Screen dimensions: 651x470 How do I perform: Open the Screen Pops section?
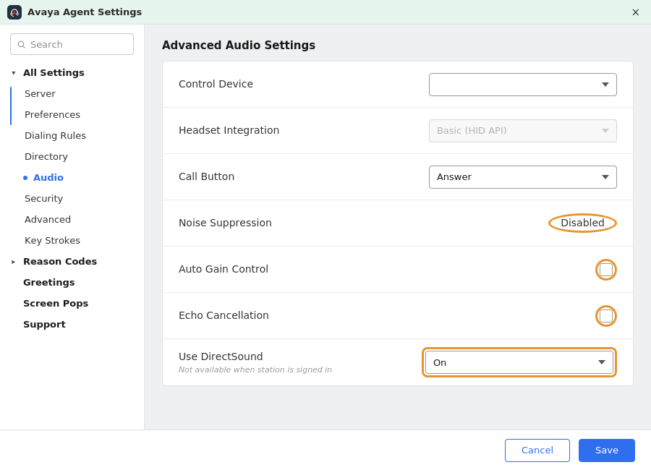56,304
